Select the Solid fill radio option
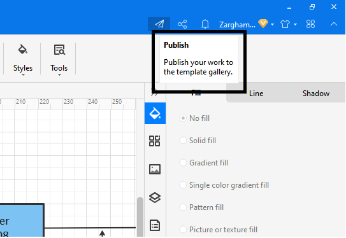The height and width of the screenshot is (238, 346). tap(198, 141)
